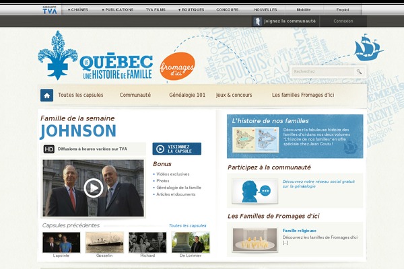Open Communauté tab
Screen dimensions: 404x269
tap(135, 95)
